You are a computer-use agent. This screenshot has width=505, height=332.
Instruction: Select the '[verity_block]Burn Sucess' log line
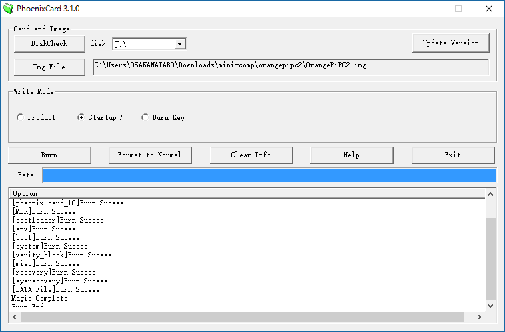[62, 255]
